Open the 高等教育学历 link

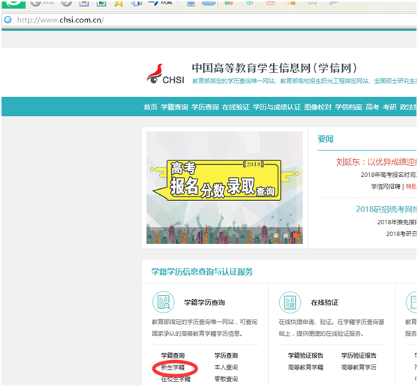(359, 367)
